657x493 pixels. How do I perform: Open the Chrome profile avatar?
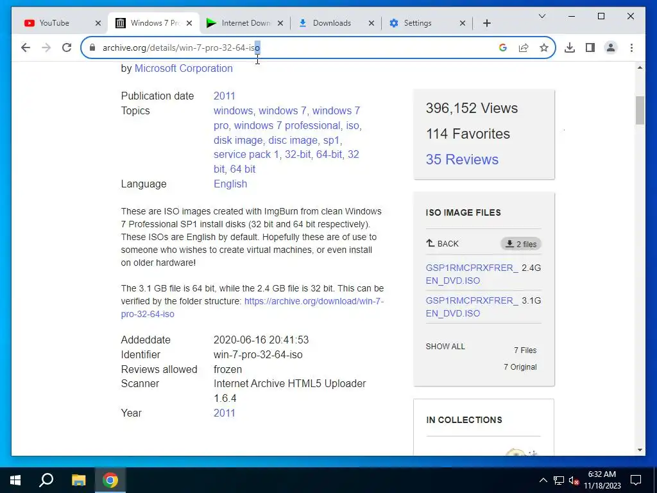click(611, 48)
